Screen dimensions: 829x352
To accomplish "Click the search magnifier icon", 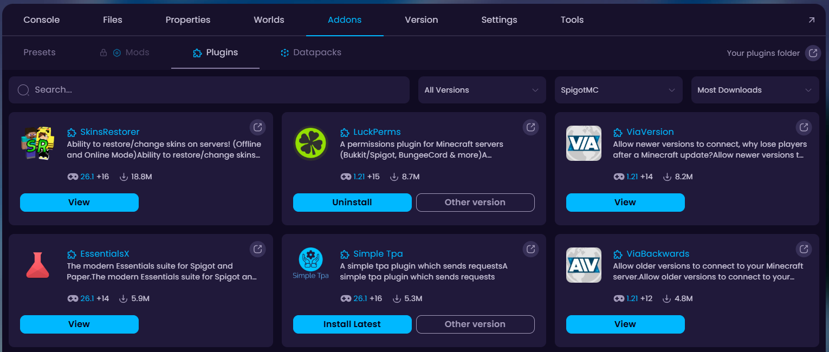I will (x=23, y=90).
